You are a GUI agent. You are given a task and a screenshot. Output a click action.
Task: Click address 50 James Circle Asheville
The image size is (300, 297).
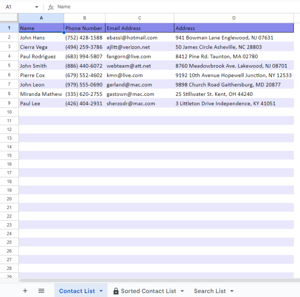click(234, 47)
